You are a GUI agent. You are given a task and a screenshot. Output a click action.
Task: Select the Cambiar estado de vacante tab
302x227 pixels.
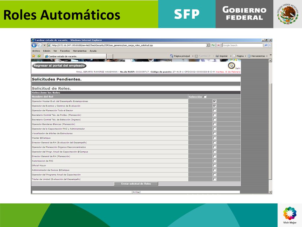[75, 56]
